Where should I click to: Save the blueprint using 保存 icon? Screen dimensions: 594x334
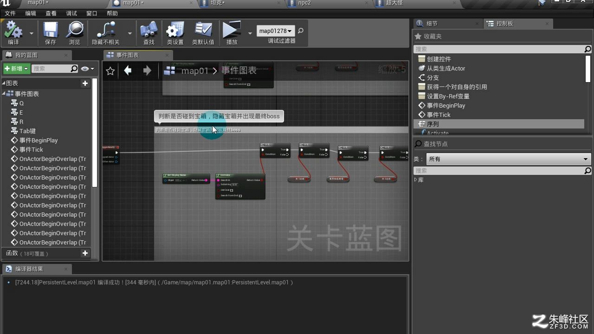tap(51, 33)
